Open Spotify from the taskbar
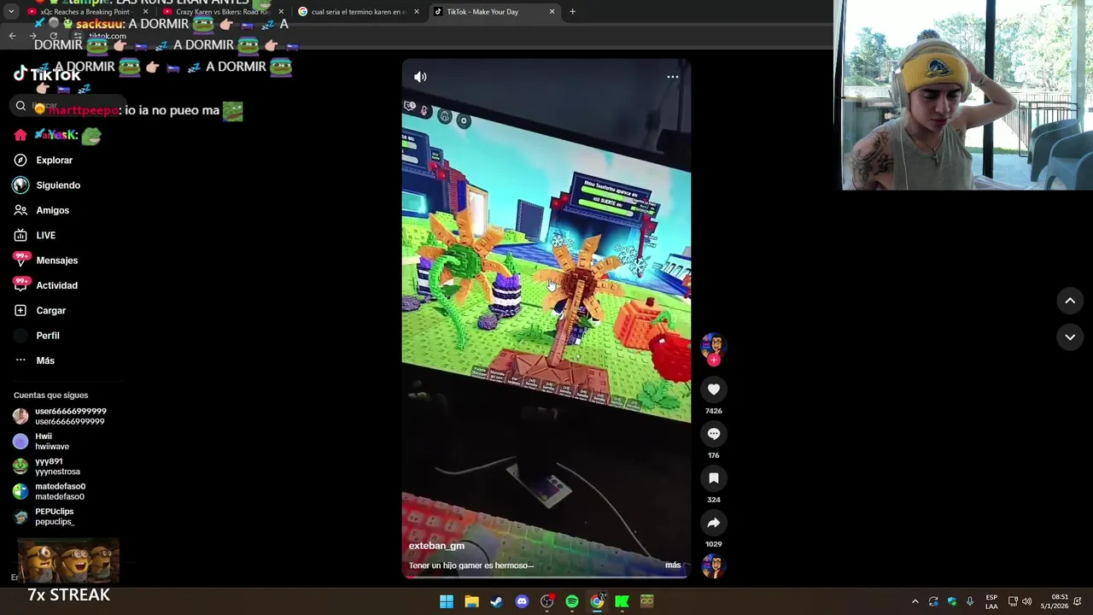Viewport: 1093px width, 615px height. pyautogui.click(x=572, y=601)
